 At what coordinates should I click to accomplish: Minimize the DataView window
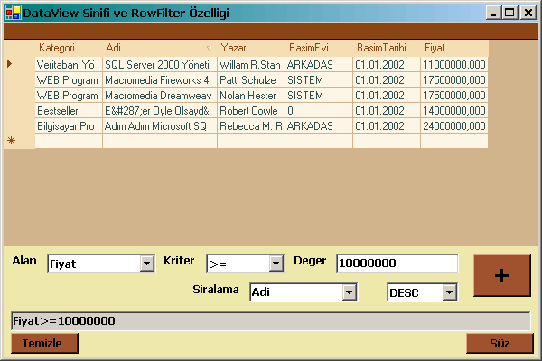(x=495, y=13)
